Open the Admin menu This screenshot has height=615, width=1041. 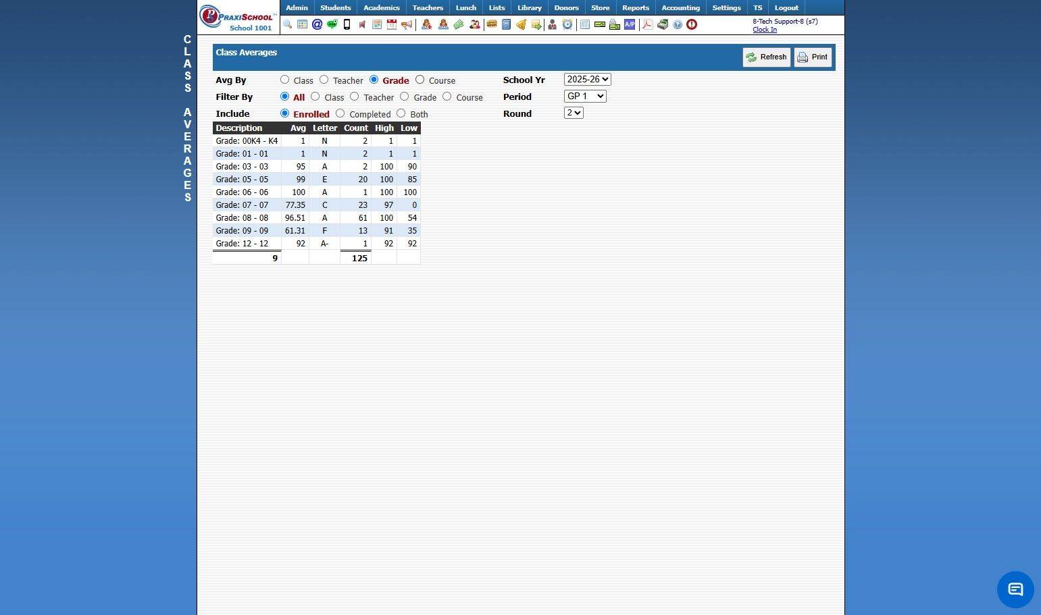point(297,8)
